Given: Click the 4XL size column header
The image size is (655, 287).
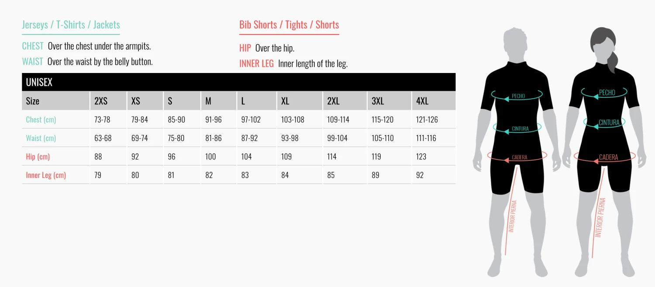Looking at the screenshot, I should (422, 101).
